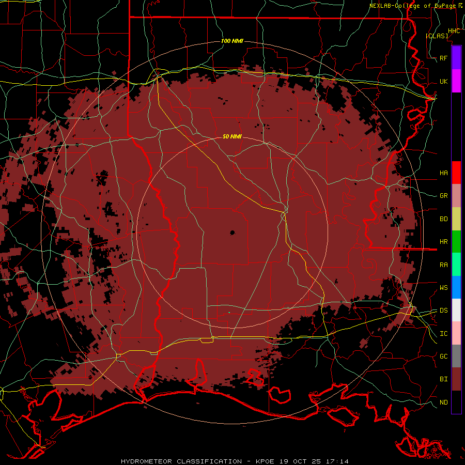The image size is (465, 465).
Task: Click the RF legend label
Action: 444,58
